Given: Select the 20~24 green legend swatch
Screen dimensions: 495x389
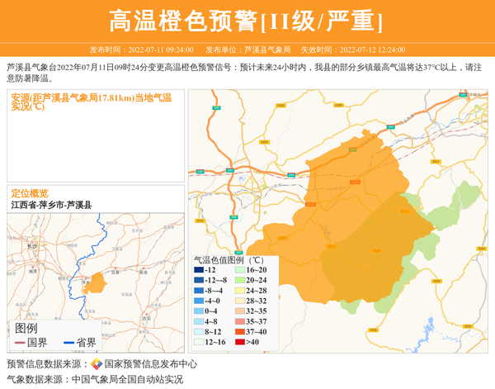Looking at the screenshot, I should [x=238, y=280].
